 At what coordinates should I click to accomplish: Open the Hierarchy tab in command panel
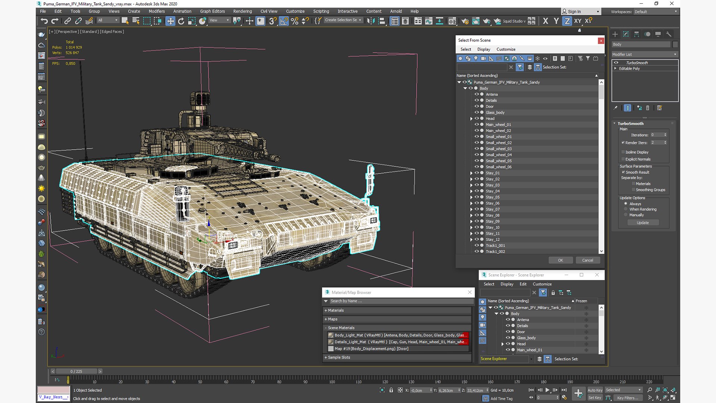tap(637, 34)
